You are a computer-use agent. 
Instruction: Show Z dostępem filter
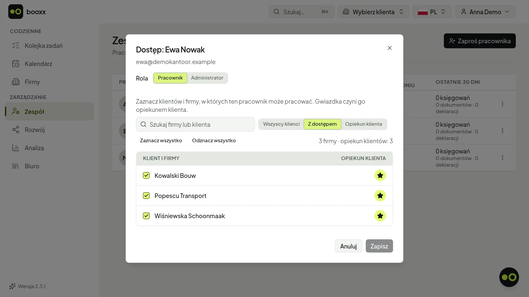tap(322, 124)
